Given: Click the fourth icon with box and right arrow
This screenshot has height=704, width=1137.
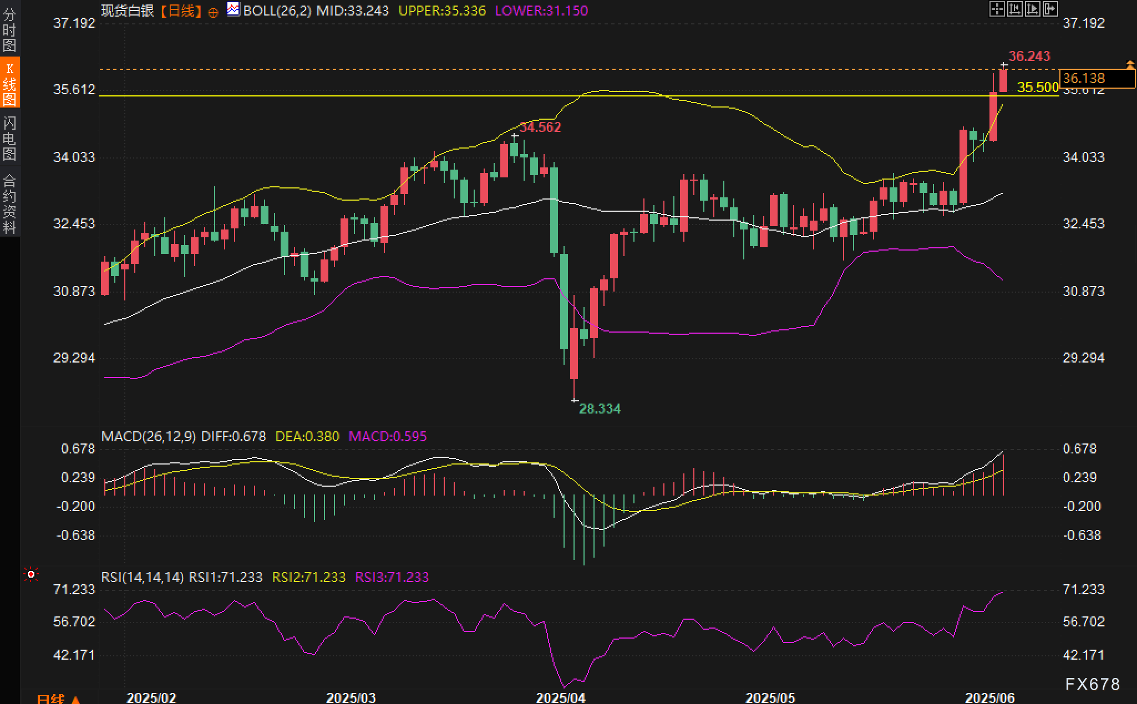Looking at the screenshot, I should [x=1050, y=9].
